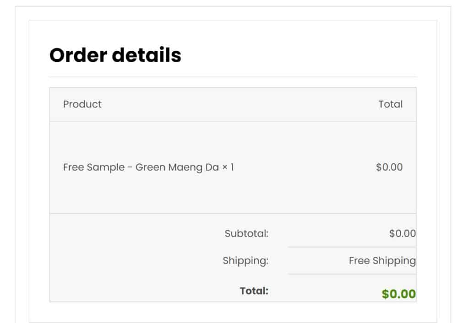Click the "Free Shipping" value
The width and height of the screenshot is (469, 323).
click(382, 261)
